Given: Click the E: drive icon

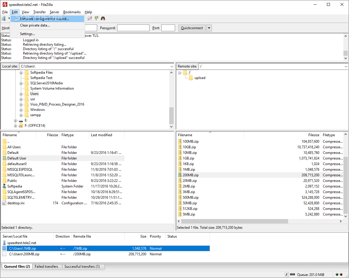Looking at the screenshot, I should pyautogui.click(x=21, y=121).
